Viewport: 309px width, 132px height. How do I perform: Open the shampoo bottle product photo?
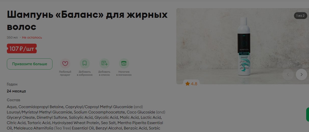pos(244,46)
